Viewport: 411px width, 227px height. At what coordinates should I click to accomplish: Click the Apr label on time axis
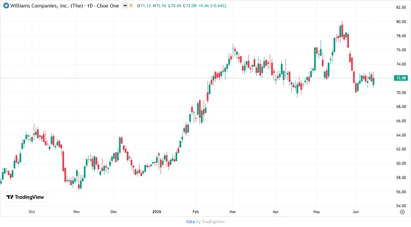point(275,212)
